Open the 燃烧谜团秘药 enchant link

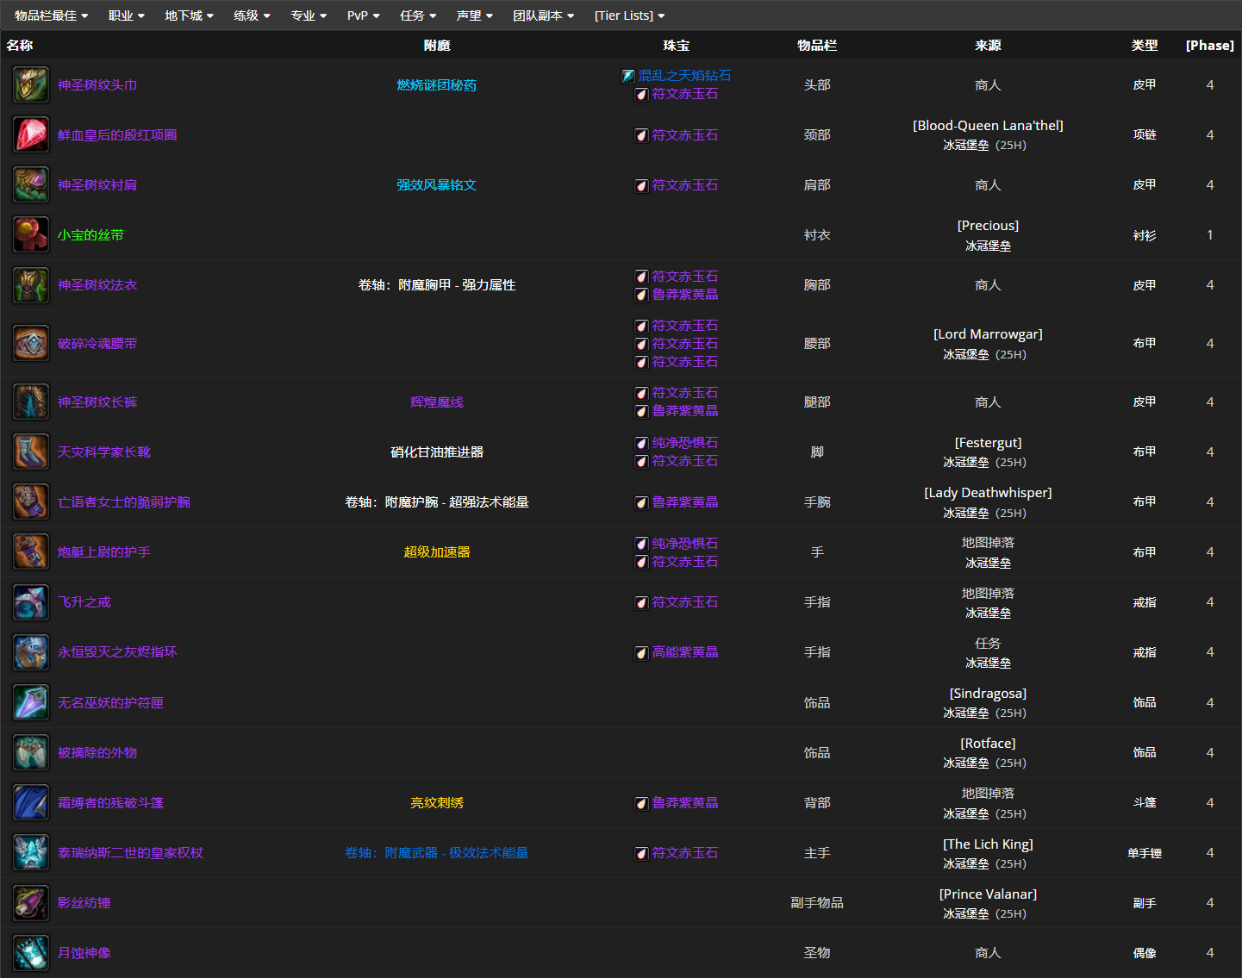(x=436, y=84)
